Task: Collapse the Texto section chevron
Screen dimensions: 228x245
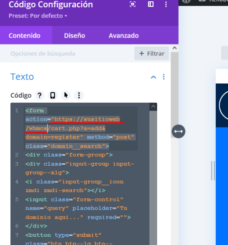Action: point(154,77)
